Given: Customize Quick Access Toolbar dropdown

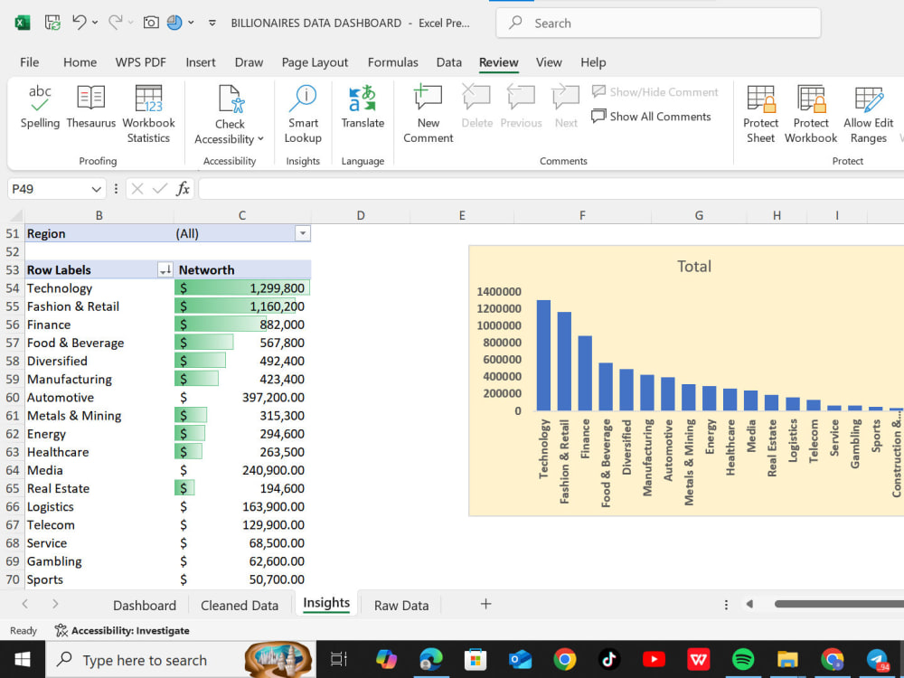Looking at the screenshot, I should point(212,24).
